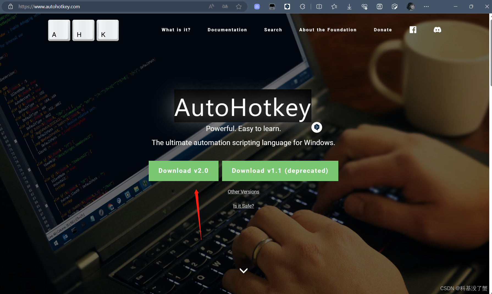Open the favorites list icon
This screenshot has height=294, width=492.
tap(334, 7)
